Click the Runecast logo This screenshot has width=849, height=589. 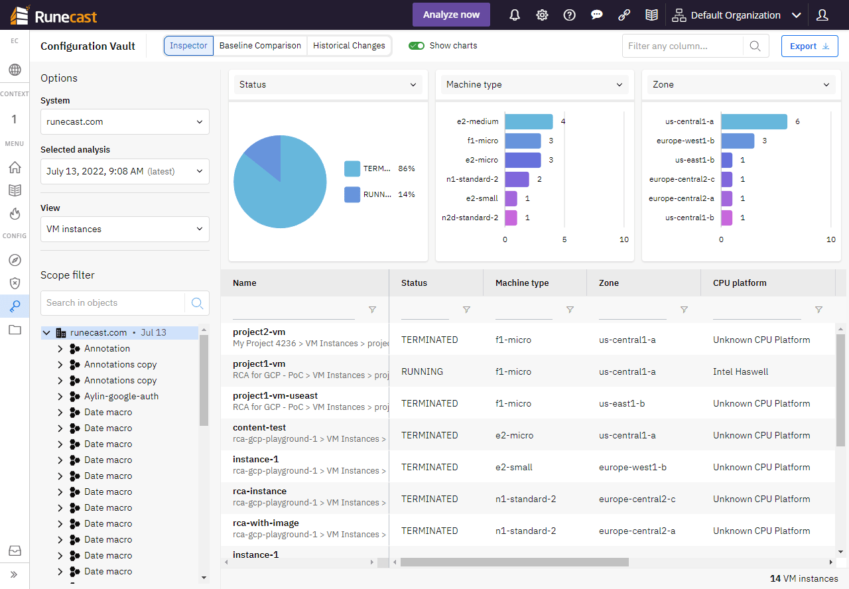[x=54, y=15]
